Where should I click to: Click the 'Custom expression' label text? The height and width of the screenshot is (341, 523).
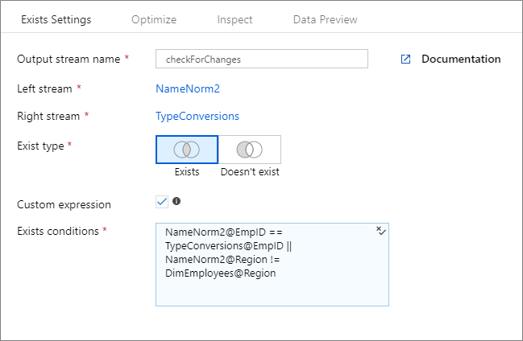pyautogui.click(x=64, y=204)
